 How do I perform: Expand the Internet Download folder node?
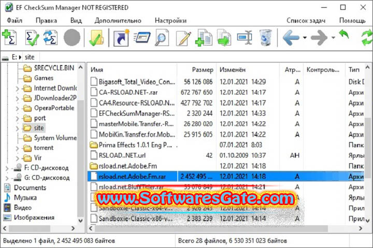pyautogui.click(x=17, y=88)
